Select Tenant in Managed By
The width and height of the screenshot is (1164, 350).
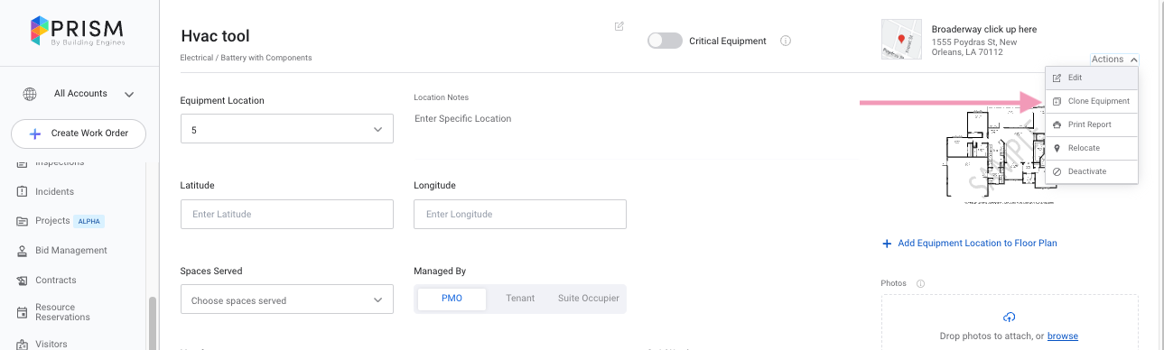click(x=520, y=299)
